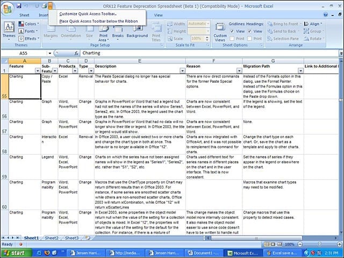Open the Margins menu
Image resolution: width=344 pixels, height=258 pixels.
tap(51, 32)
